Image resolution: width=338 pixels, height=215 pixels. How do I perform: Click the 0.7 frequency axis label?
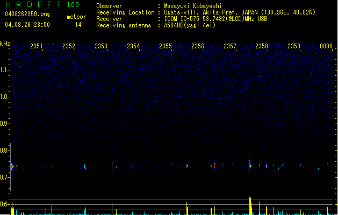[4, 177]
